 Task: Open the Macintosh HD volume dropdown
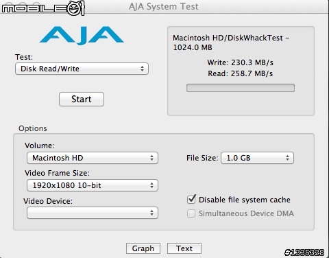tap(93, 158)
